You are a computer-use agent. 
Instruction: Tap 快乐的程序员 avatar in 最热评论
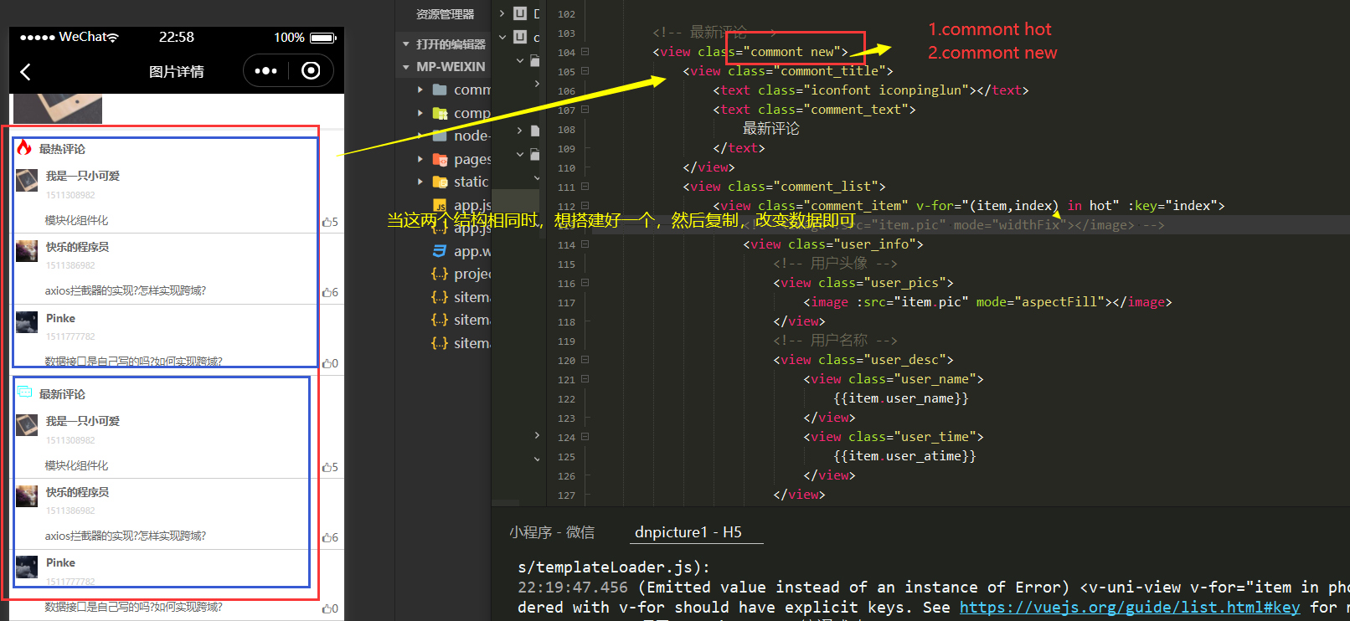(x=27, y=251)
